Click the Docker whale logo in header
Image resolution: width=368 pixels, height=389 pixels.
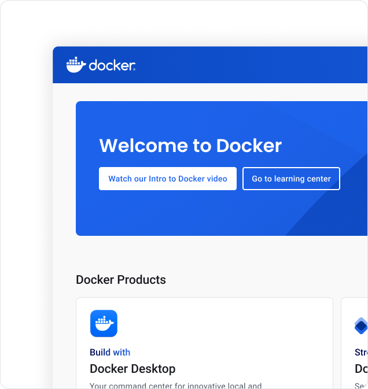coord(76,65)
